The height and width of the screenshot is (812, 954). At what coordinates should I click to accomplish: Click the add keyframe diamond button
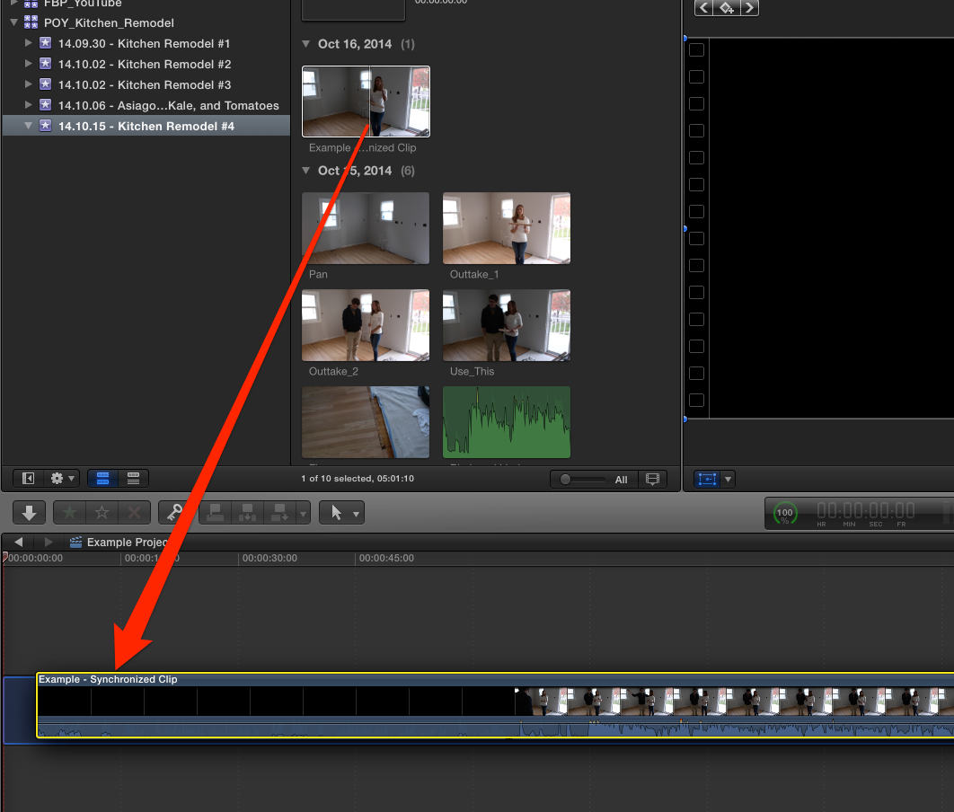726,8
